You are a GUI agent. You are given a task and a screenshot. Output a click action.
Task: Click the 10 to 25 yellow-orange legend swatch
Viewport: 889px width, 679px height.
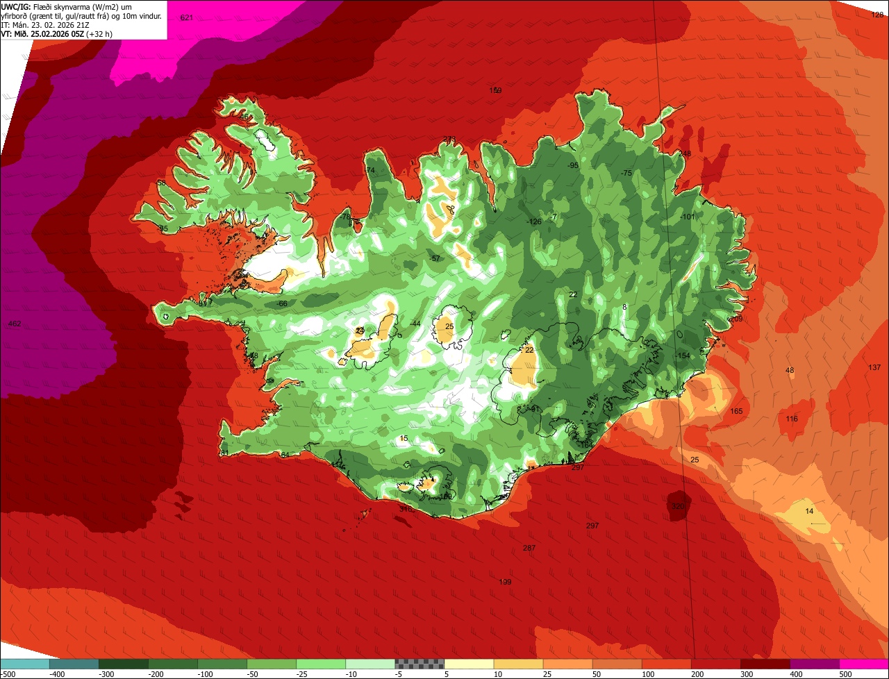[518, 664]
